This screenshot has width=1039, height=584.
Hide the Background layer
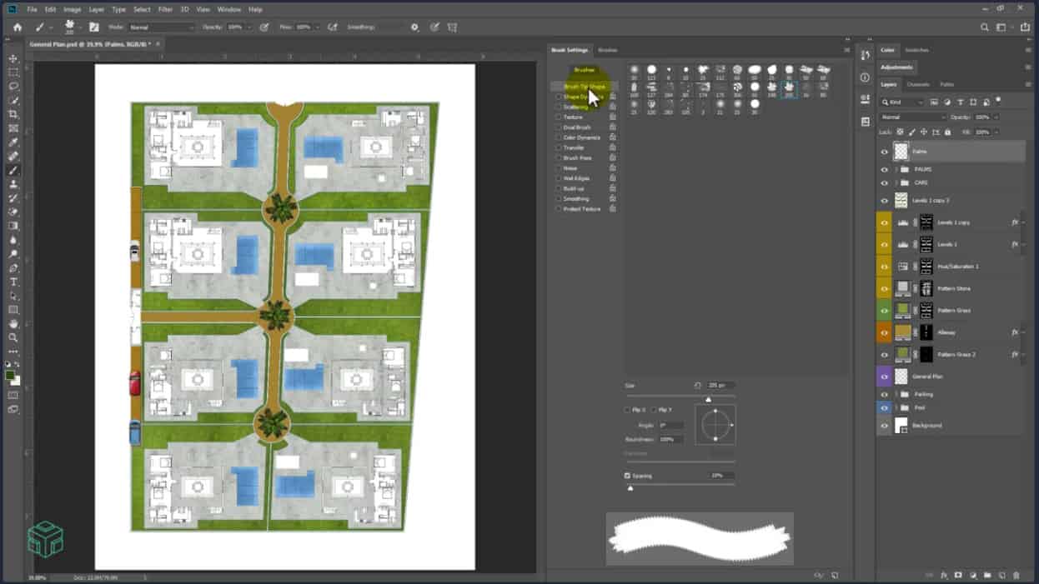point(884,426)
